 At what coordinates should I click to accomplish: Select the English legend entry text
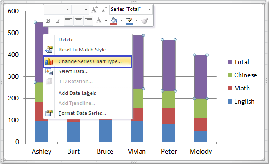pyautogui.click(x=244, y=101)
